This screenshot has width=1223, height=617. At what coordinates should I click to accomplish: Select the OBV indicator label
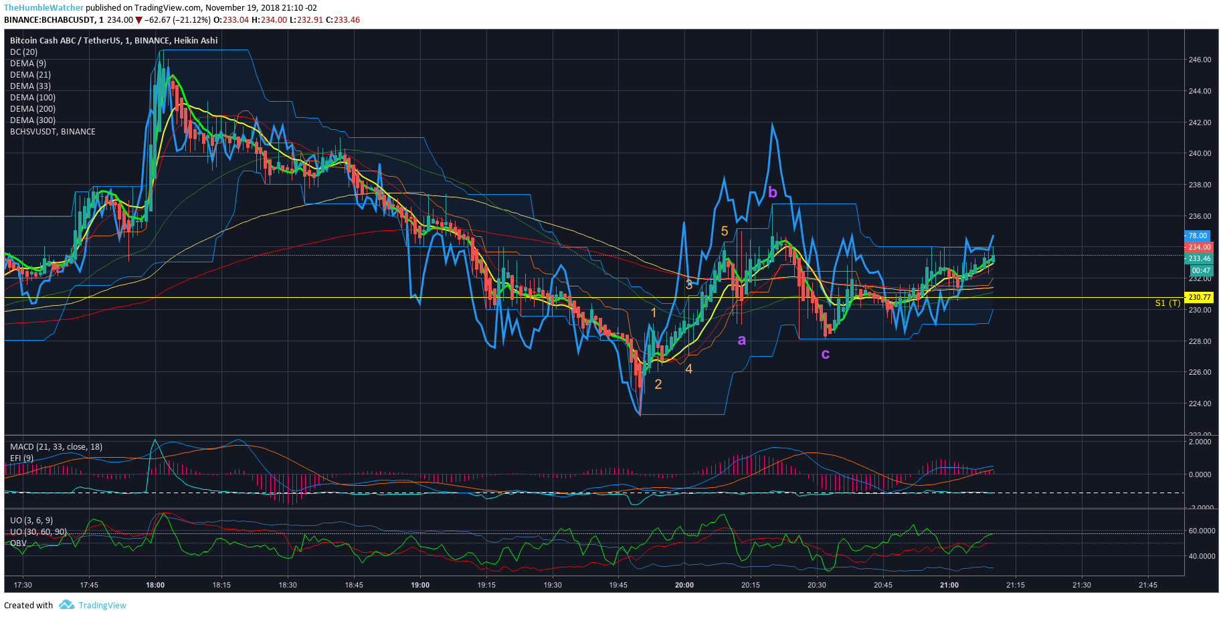[18, 543]
